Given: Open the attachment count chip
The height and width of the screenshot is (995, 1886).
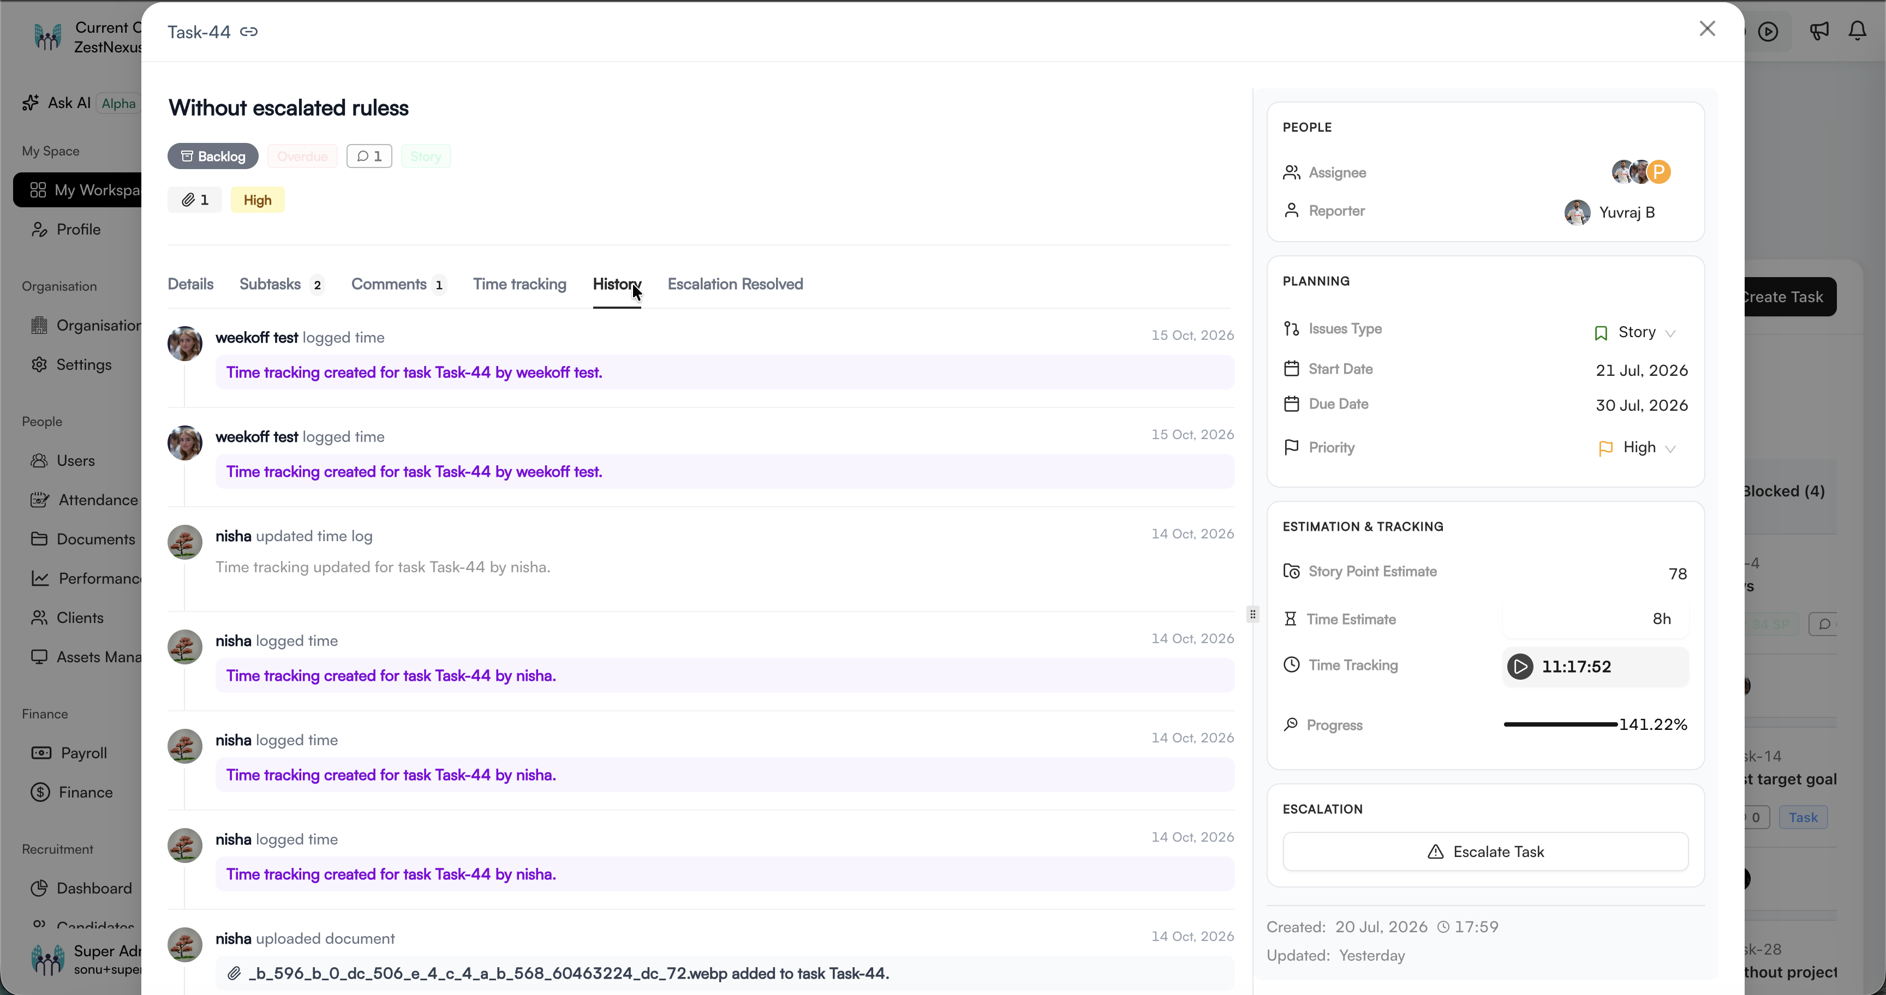Looking at the screenshot, I should click(195, 200).
